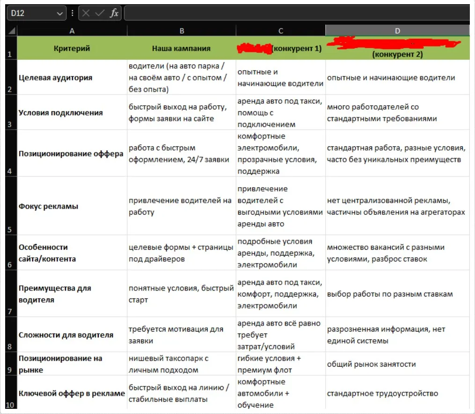Select cell 'Сложности для водителя'
475x414 pixels.
tap(72, 334)
